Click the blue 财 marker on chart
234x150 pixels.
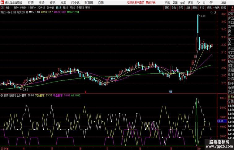pos(171,92)
